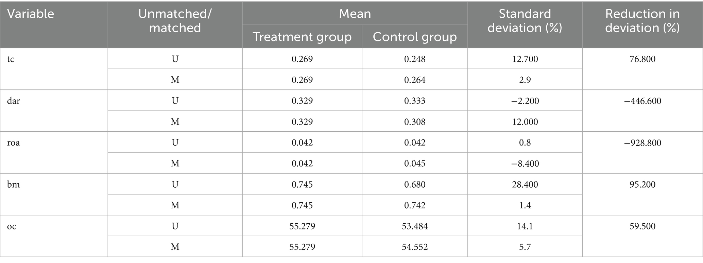703x263 pixels.
Task: Select the 0.680 control group value
Action: [x=414, y=185]
